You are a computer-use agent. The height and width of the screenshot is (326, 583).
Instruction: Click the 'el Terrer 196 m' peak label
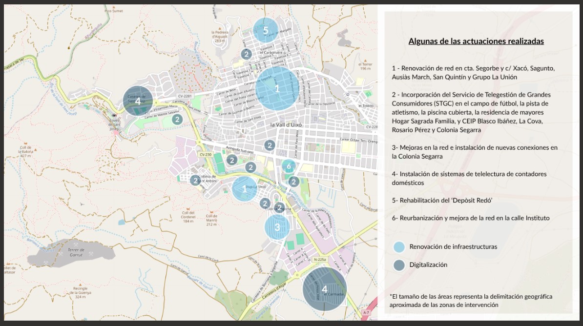point(365,66)
